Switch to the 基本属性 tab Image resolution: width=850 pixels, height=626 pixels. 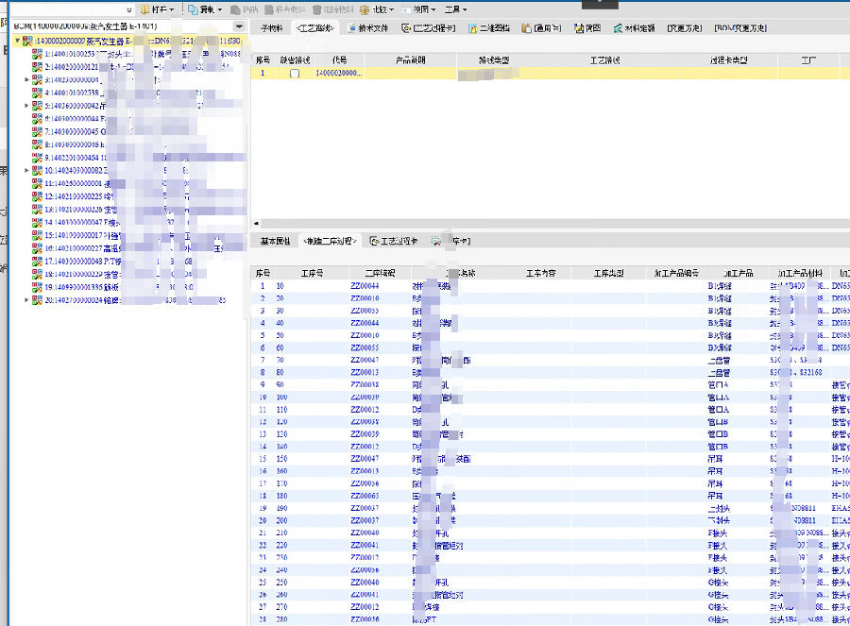coord(275,242)
